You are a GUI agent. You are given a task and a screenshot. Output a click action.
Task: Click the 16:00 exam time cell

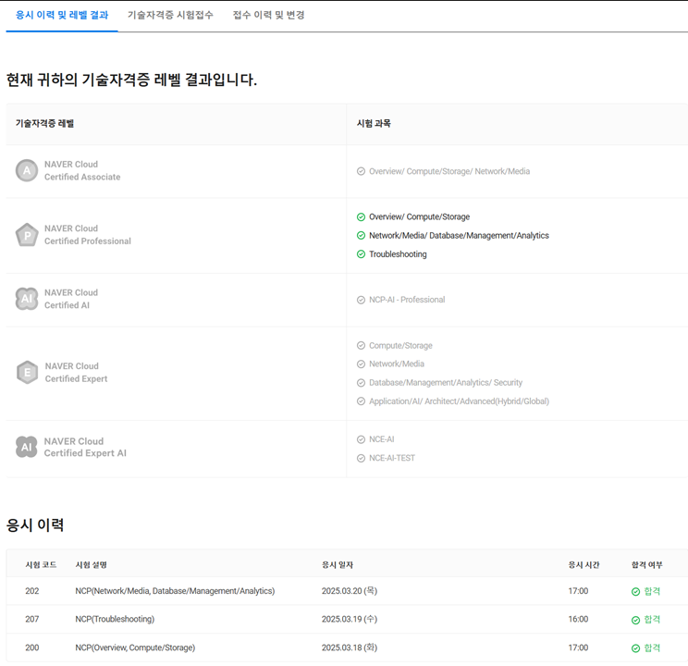coord(578,620)
